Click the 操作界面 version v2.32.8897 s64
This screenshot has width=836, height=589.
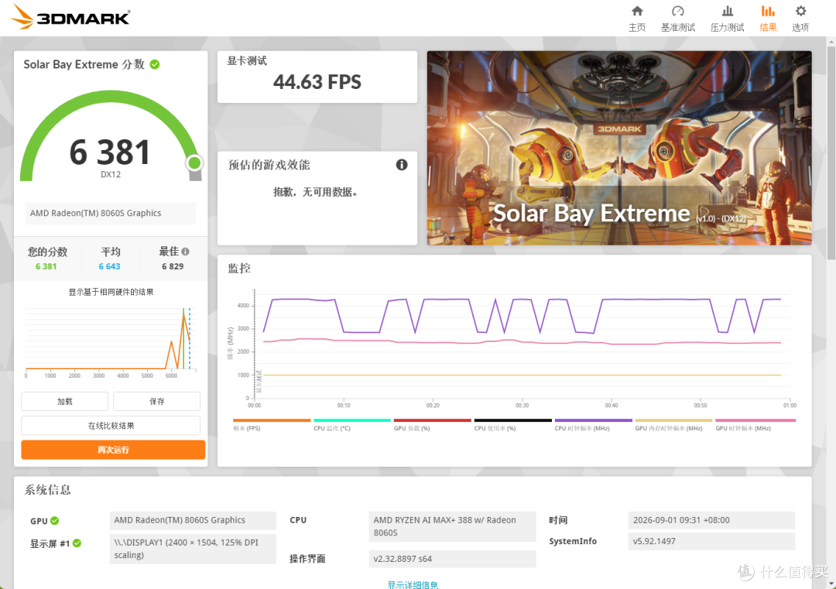(x=452, y=559)
